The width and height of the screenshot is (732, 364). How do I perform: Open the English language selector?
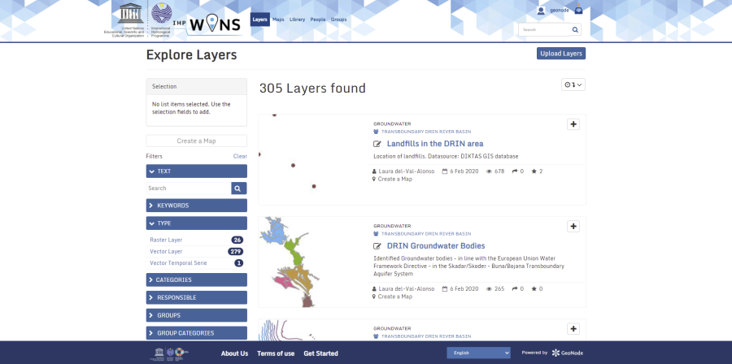[x=478, y=353]
